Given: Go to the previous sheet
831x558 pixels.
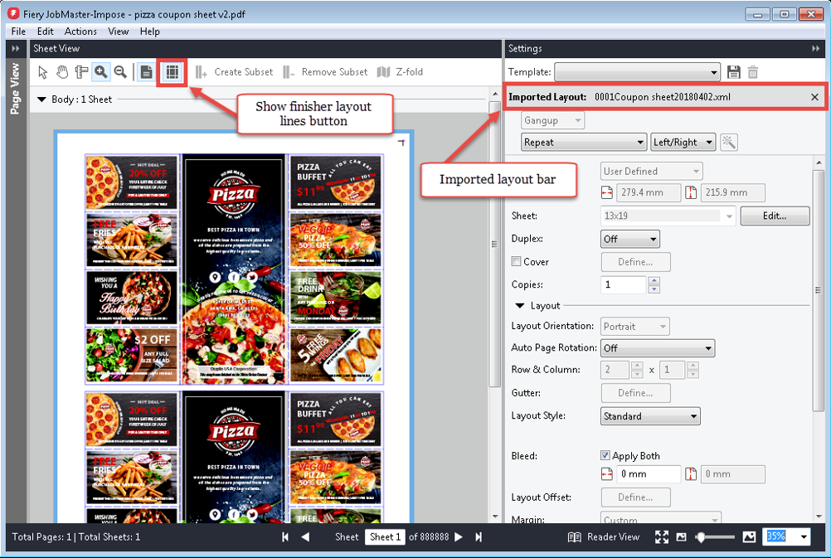Looking at the screenshot, I should click(x=305, y=537).
